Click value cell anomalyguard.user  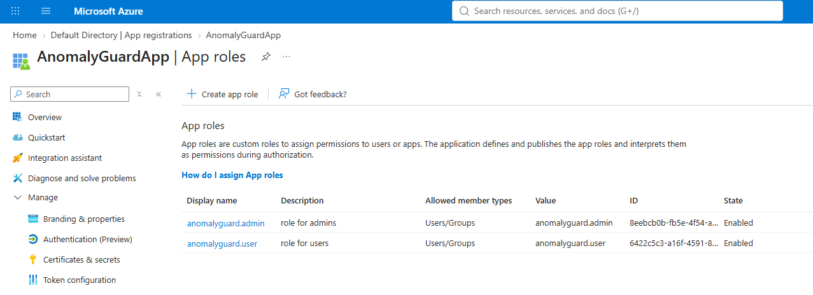pos(570,243)
